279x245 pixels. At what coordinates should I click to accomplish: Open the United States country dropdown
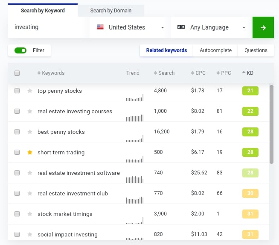pos(130,27)
